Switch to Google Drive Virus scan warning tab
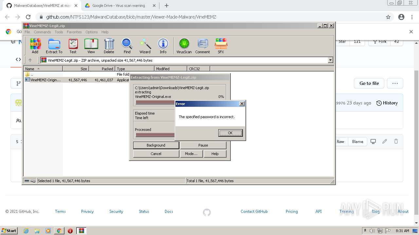Screen dimensions: 419x235 120,6
